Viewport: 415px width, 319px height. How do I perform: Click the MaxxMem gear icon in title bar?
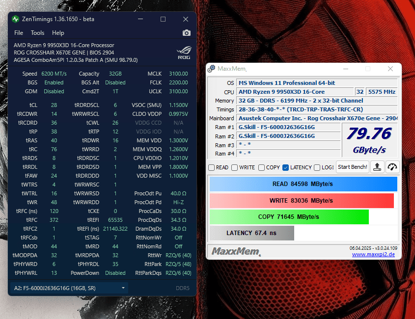pos(211,69)
